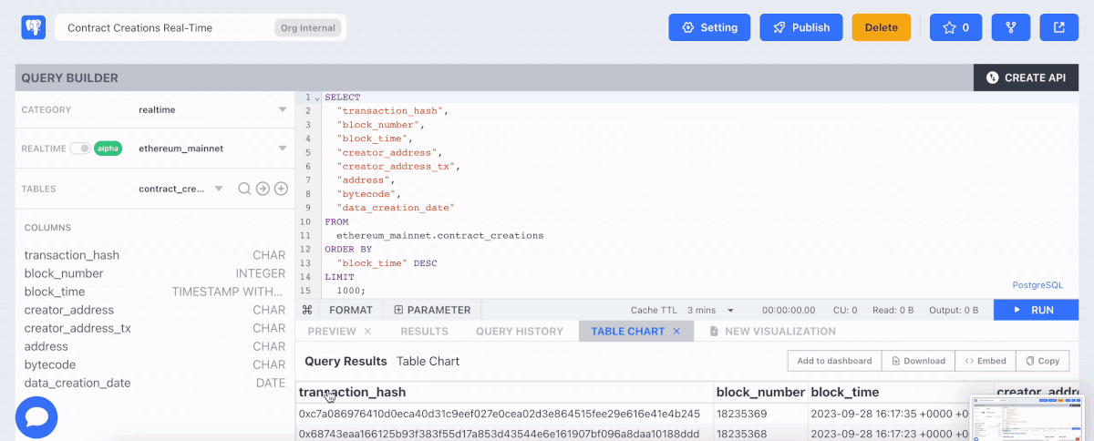The image size is (1094, 441).
Task: Switch to the QUERY HISTORY tab
Action: point(520,331)
